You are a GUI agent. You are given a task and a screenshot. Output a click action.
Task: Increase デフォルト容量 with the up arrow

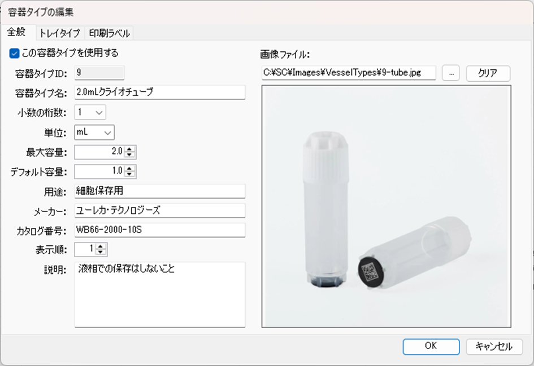click(x=129, y=169)
